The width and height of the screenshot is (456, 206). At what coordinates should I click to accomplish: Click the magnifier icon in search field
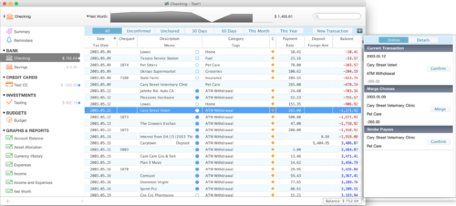[x=317, y=16]
